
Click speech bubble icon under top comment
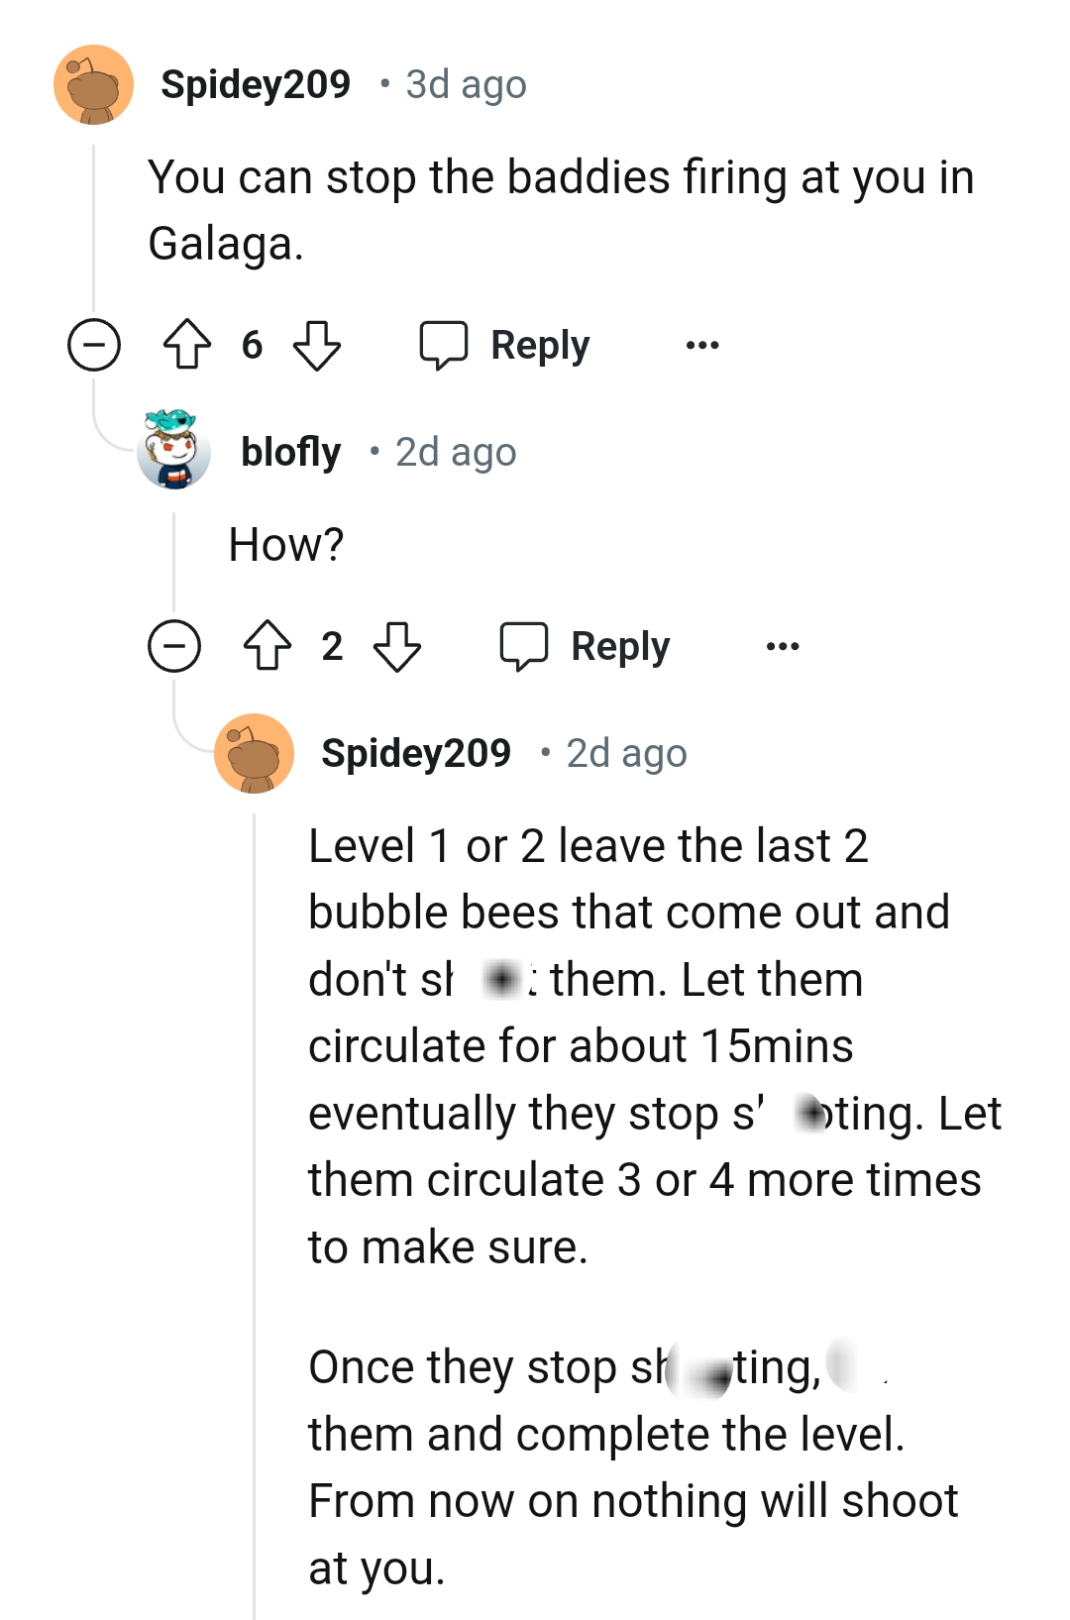tap(443, 345)
